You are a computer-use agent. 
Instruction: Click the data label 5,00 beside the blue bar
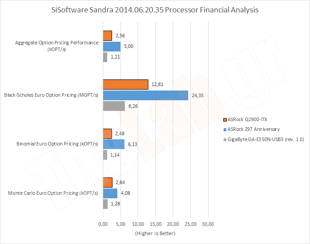[x=128, y=46]
